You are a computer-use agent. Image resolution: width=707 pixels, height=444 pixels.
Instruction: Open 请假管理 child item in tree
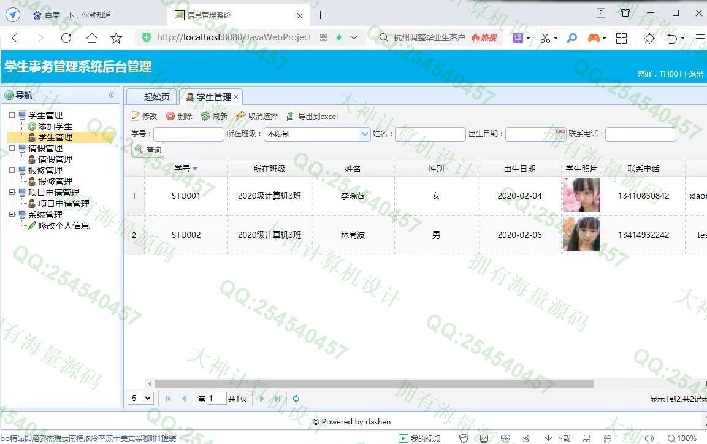[x=55, y=159]
